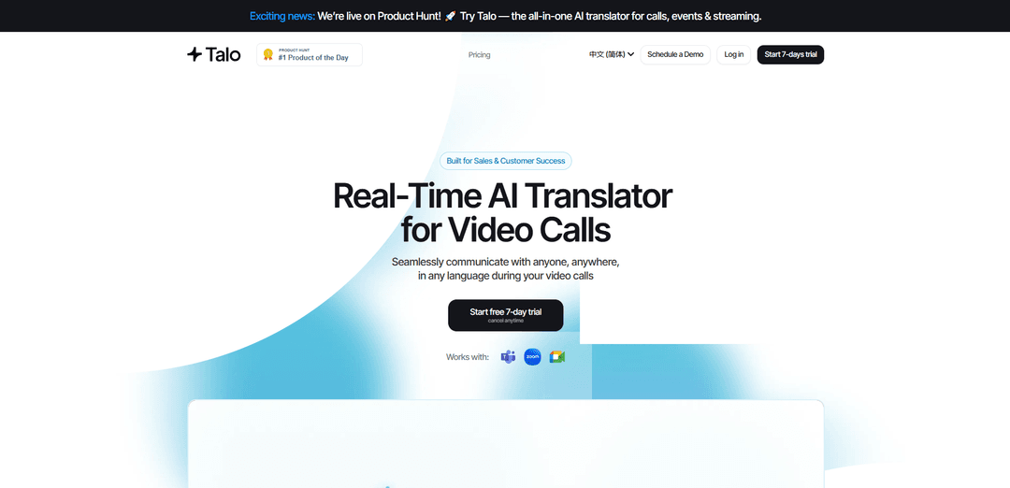Click the Talo logo in the header
Screen dimensions: 1010x488
(213, 54)
